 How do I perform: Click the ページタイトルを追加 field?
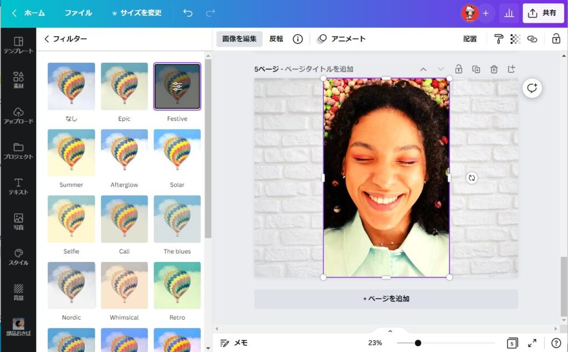319,69
